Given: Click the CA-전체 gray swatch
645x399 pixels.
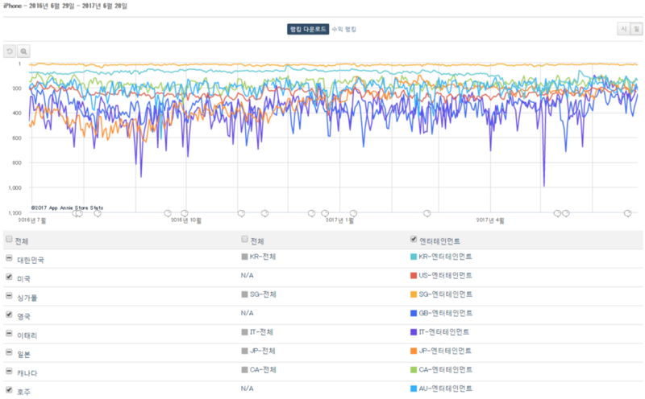Looking at the screenshot, I should coord(245,370).
